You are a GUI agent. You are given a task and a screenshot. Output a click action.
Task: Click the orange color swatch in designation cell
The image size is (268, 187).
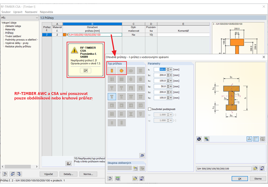[65, 35]
